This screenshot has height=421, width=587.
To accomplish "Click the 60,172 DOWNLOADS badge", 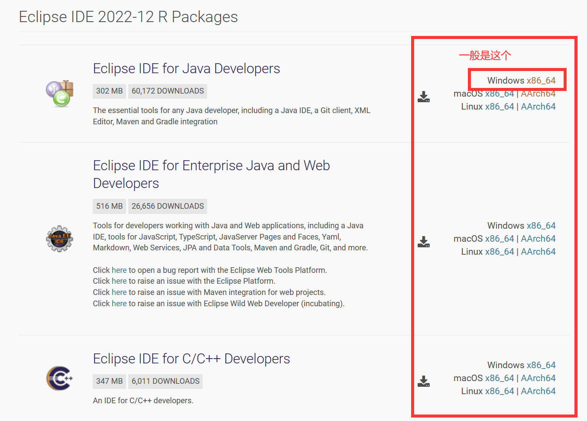I will (168, 91).
